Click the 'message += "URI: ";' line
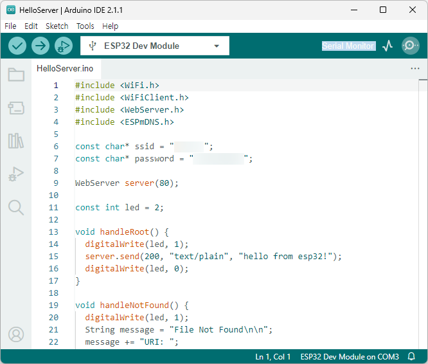Image resolution: width=428 pixels, height=364 pixels. point(132,342)
